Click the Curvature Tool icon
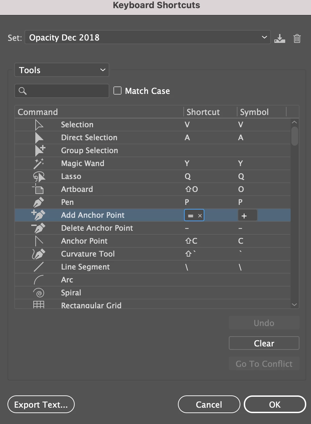 39,254
